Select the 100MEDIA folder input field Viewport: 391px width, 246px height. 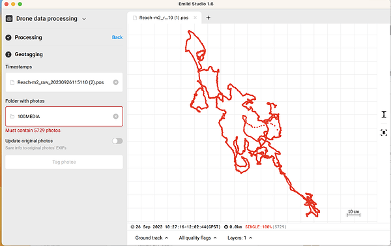click(64, 116)
